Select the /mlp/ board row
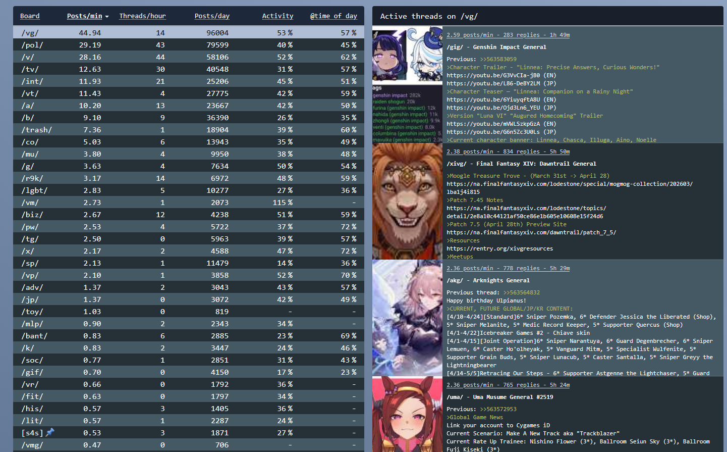 (x=189, y=323)
